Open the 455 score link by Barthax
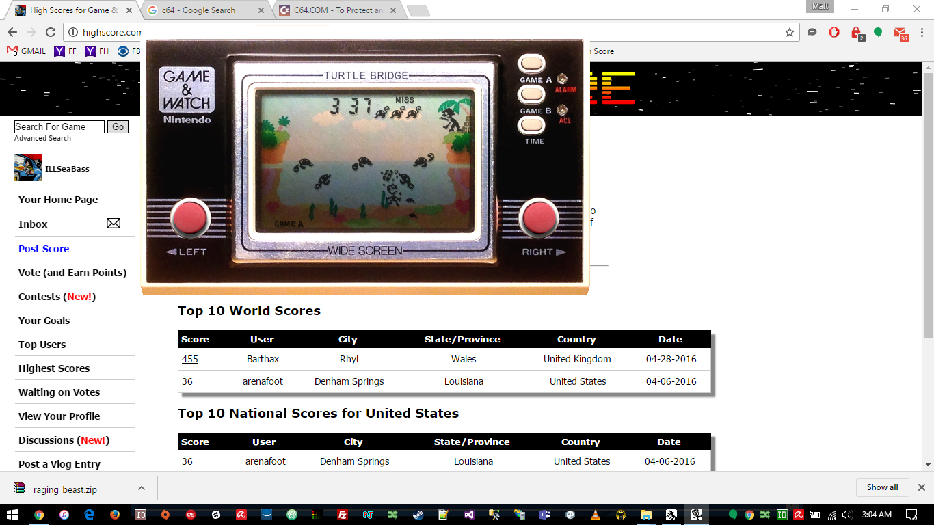The height and width of the screenshot is (525, 934). (x=189, y=359)
